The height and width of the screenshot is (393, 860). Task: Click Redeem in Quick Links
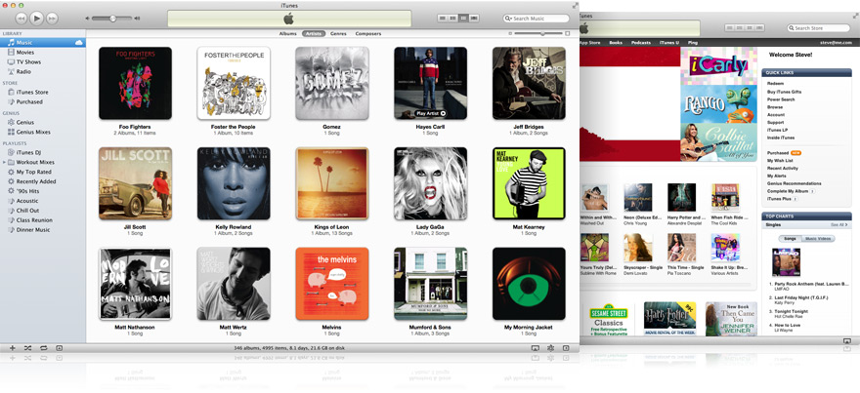[775, 83]
